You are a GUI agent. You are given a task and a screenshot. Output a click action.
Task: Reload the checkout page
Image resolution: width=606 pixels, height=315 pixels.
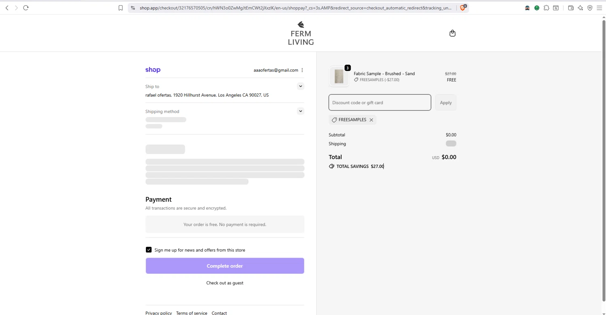pyautogui.click(x=26, y=8)
